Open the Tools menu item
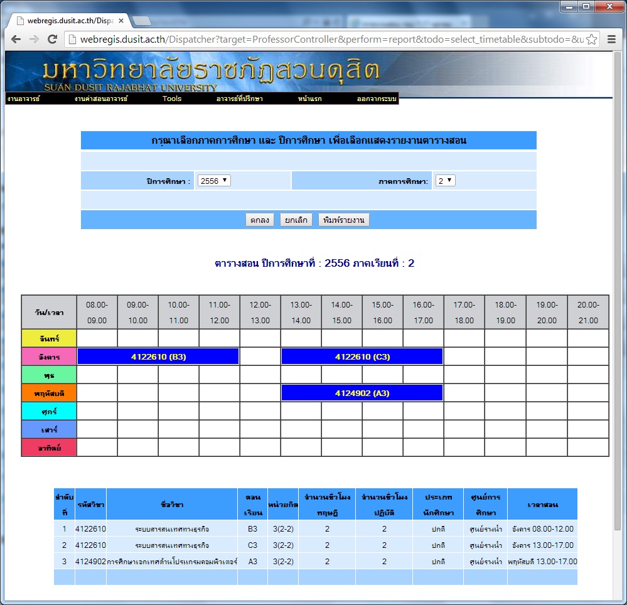Image resolution: width=627 pixels, height=605 pixels. [172, 99]
